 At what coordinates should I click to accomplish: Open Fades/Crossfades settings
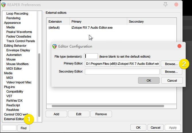(19, 36)
